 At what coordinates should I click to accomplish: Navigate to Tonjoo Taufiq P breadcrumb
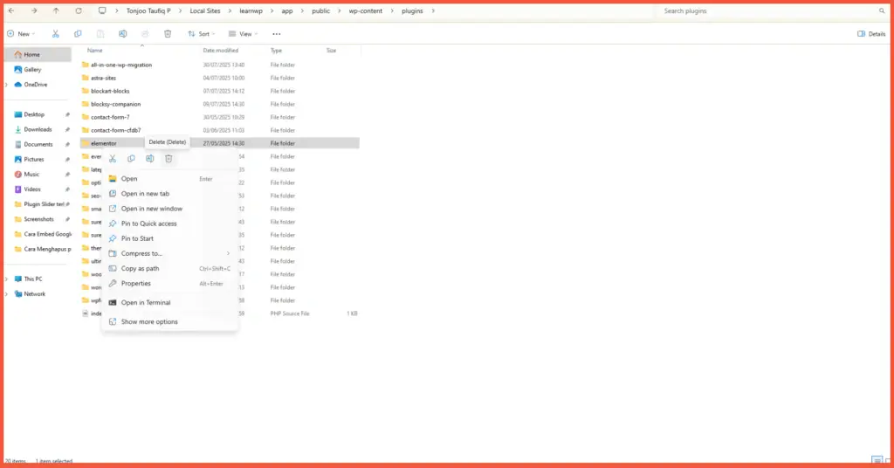[x=148, y=10]
